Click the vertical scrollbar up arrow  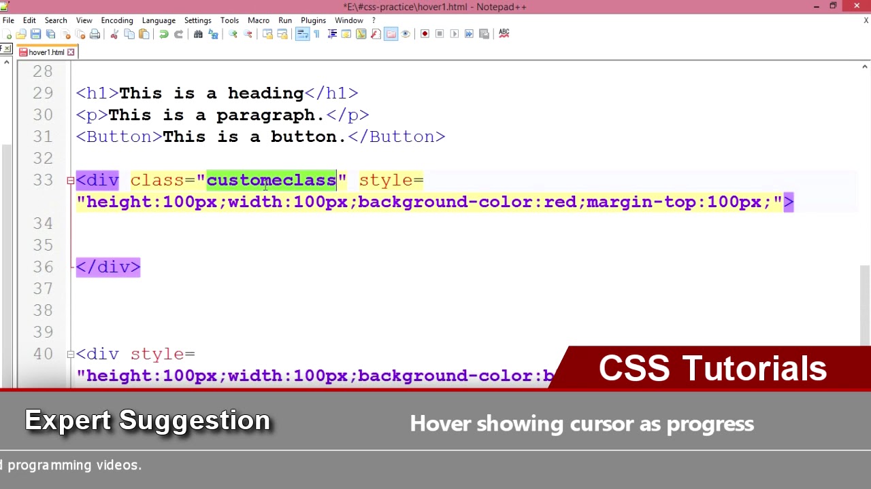865,67
